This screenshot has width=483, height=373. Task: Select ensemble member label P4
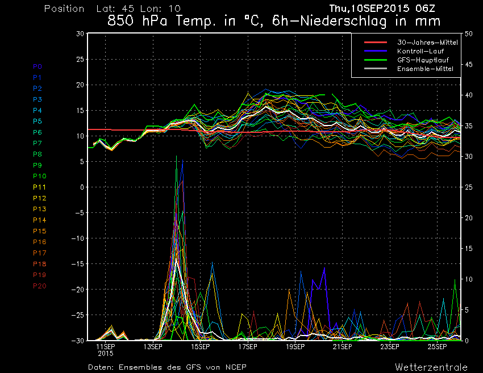(x=38, y=110)
